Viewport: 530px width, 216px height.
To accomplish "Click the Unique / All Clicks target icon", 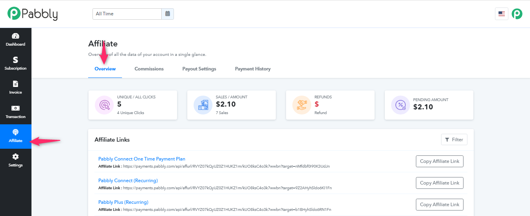I will pos(104,105).
